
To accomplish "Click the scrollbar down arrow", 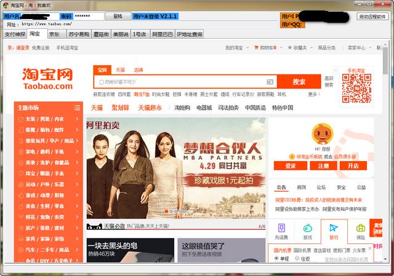I will pyautogui.click(x=385, y=259).
